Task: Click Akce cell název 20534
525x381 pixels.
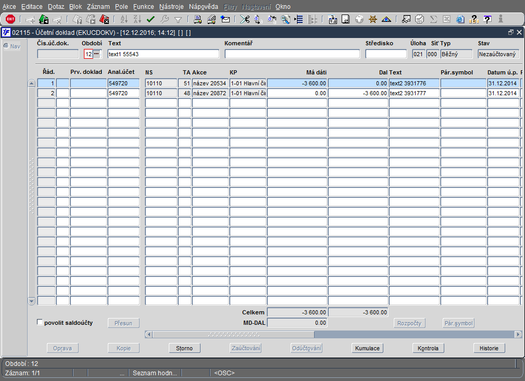Action: [210, 83]
